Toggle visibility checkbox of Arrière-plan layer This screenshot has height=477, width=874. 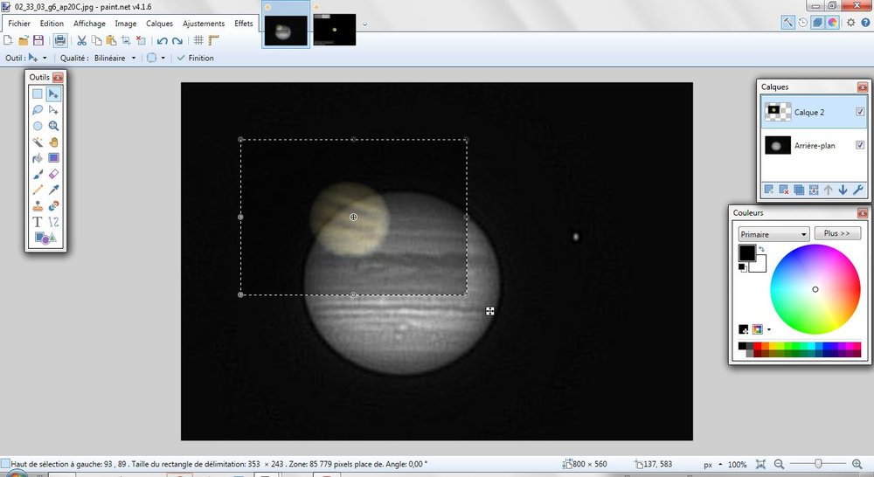860,145
